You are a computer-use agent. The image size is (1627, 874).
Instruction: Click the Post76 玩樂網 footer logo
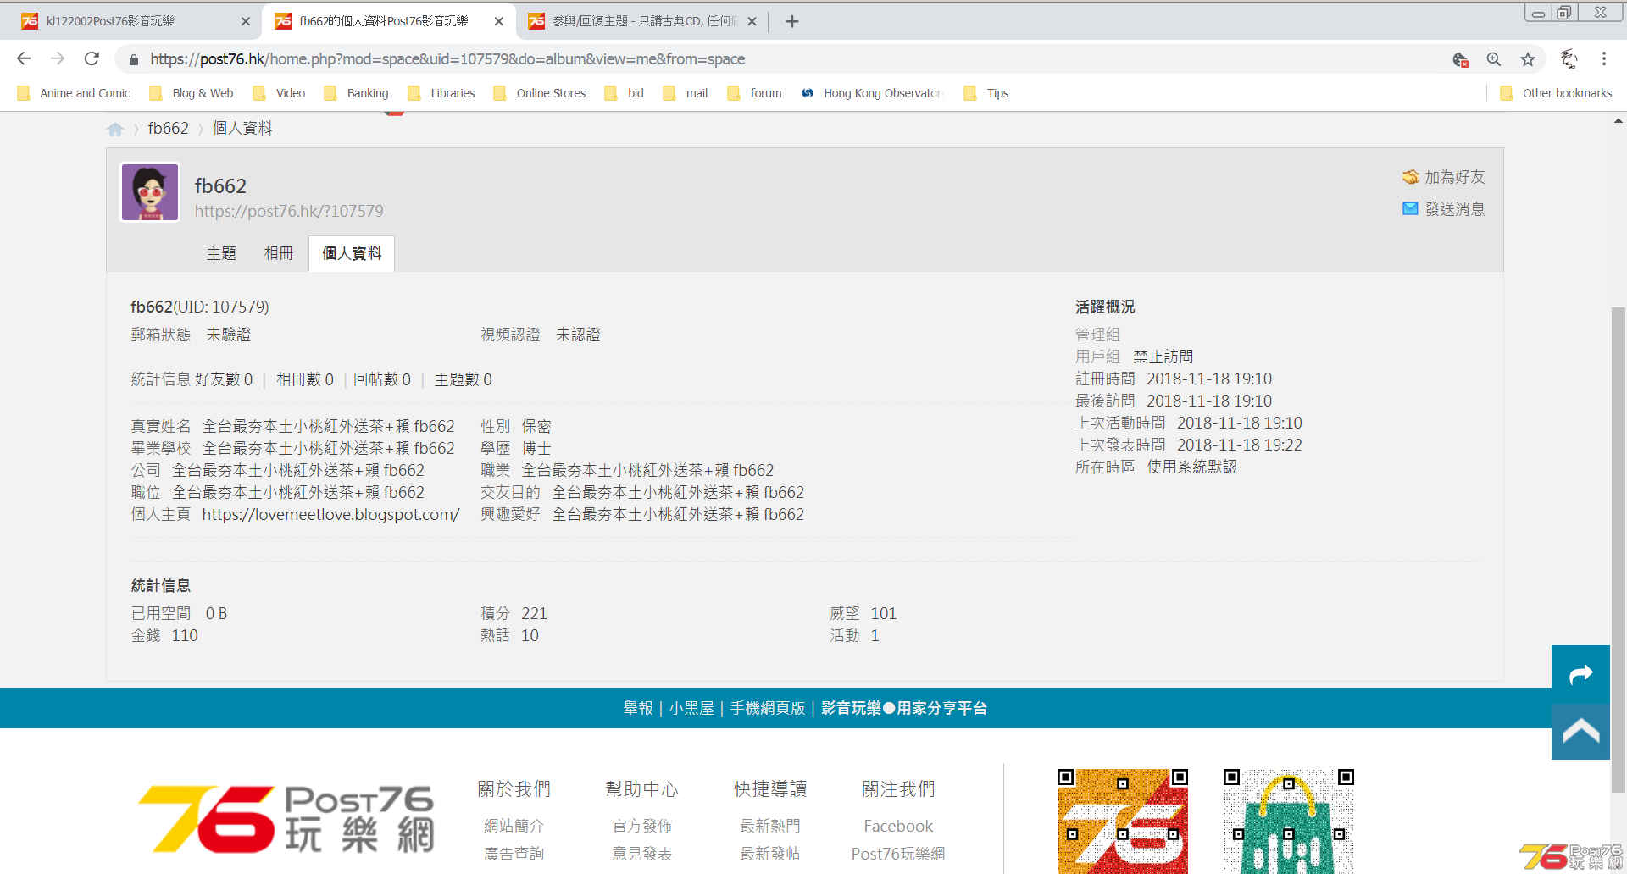coord(287,819)
